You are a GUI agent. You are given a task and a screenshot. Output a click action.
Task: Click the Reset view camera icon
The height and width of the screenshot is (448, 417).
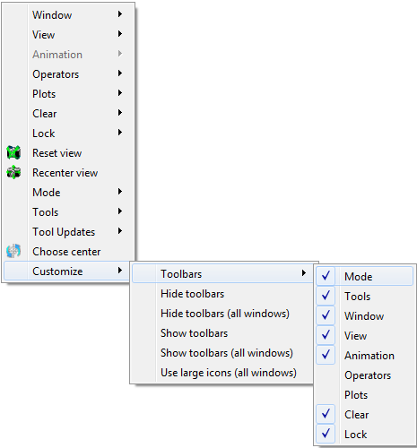click(x=13, y=152)
